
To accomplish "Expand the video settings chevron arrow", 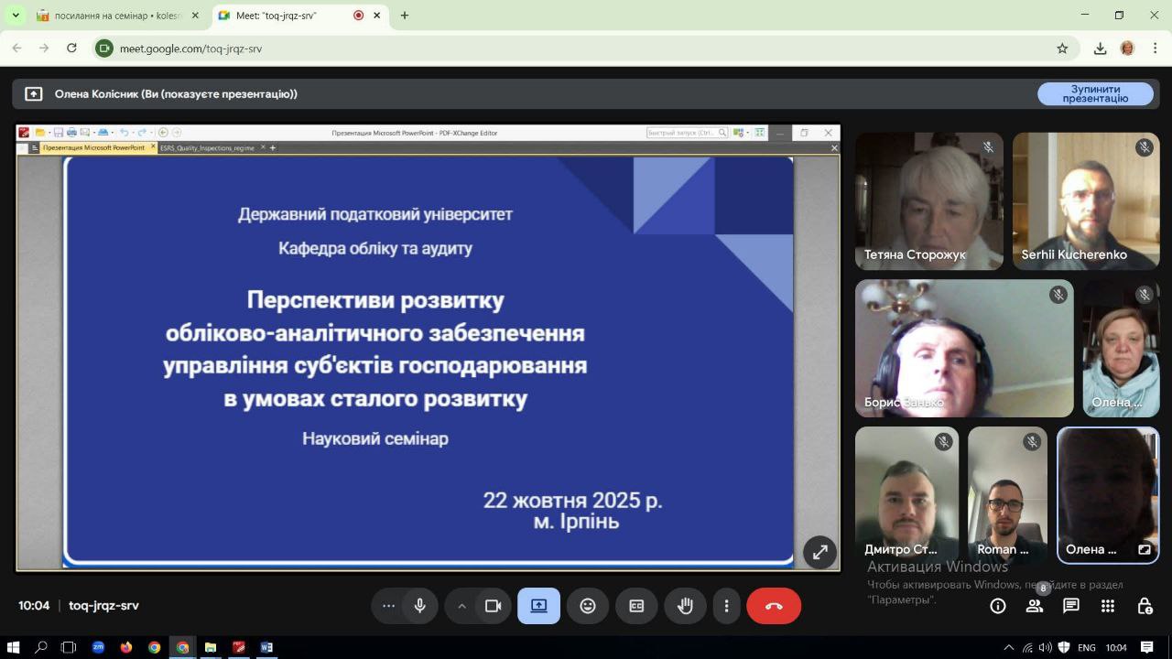I will pos(461,606).
